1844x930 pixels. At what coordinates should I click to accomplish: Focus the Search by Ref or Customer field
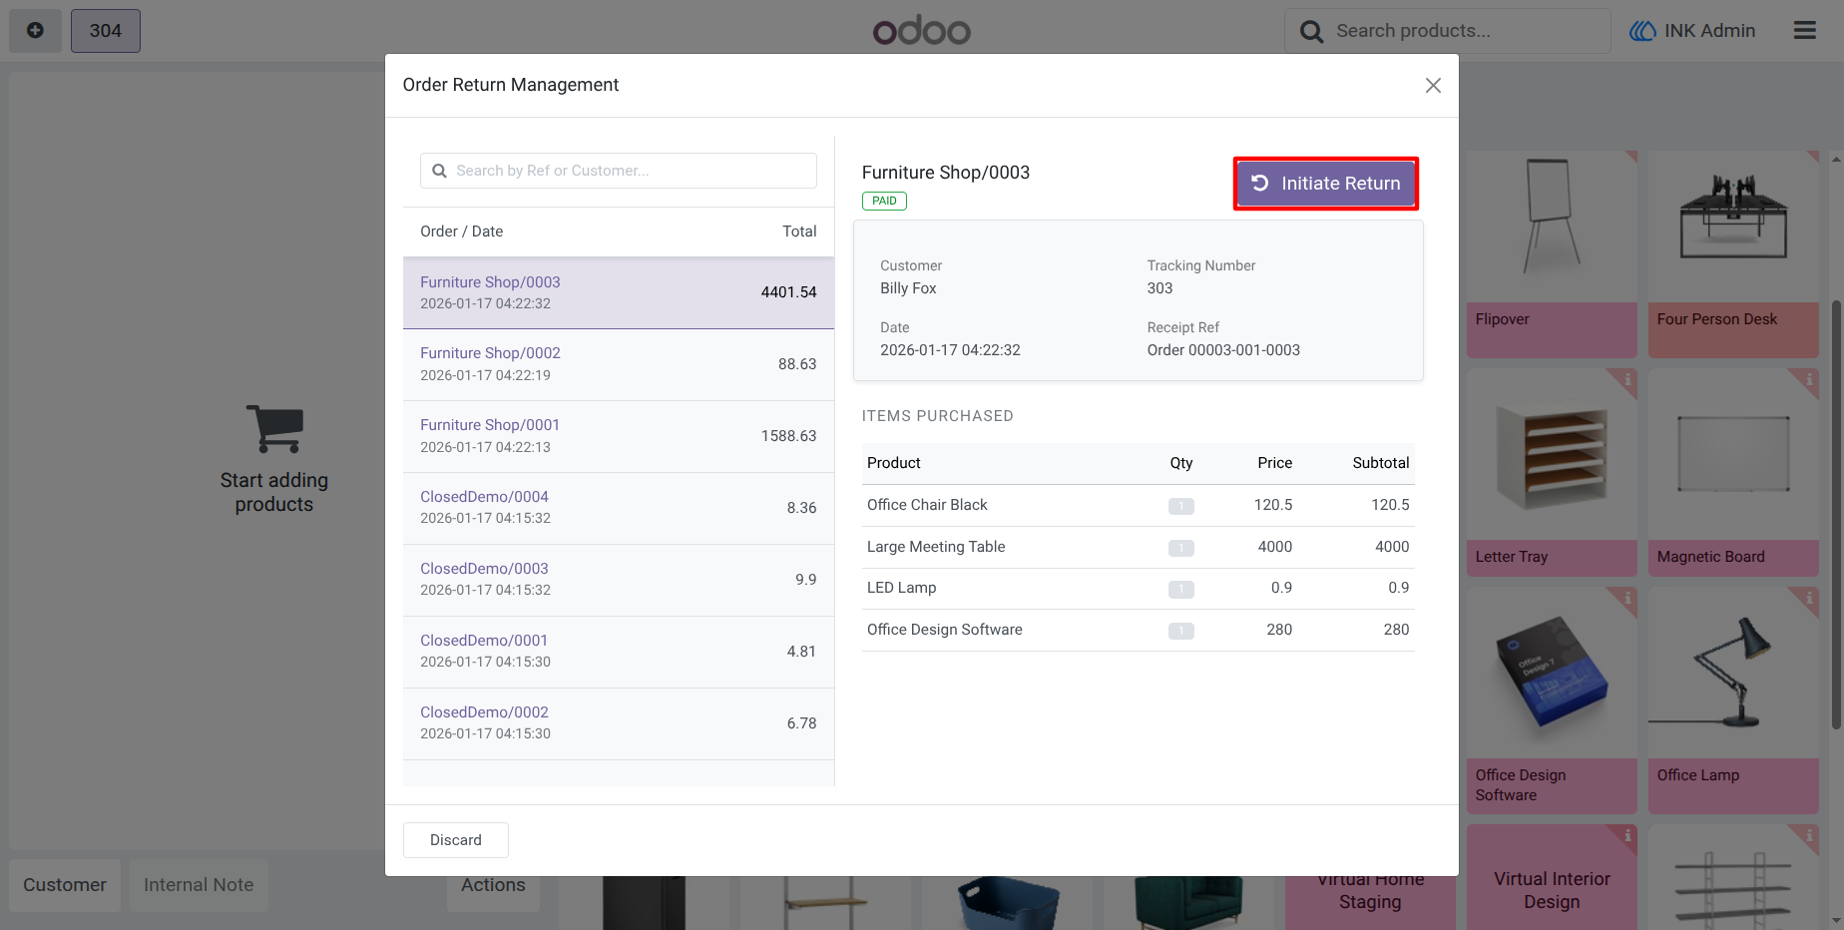coord(619,171)
